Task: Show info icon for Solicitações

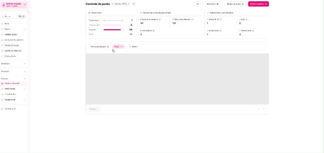Action: (x=153, y=30)
